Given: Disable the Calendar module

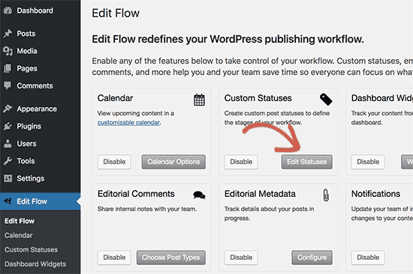Looking at the screenshot, I should (x=114, y=162).
